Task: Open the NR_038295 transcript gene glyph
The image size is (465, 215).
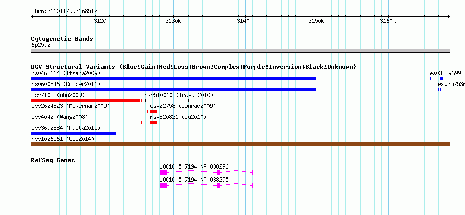Action: (x=206, y=186)
